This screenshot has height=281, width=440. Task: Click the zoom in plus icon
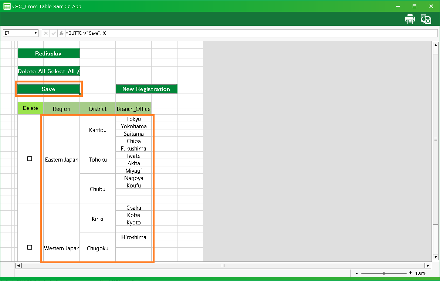[x=410, y=273]
